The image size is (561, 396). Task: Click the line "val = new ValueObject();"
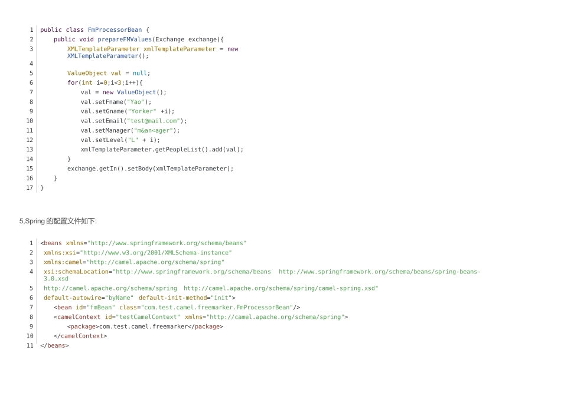click(x=123, y=92)
